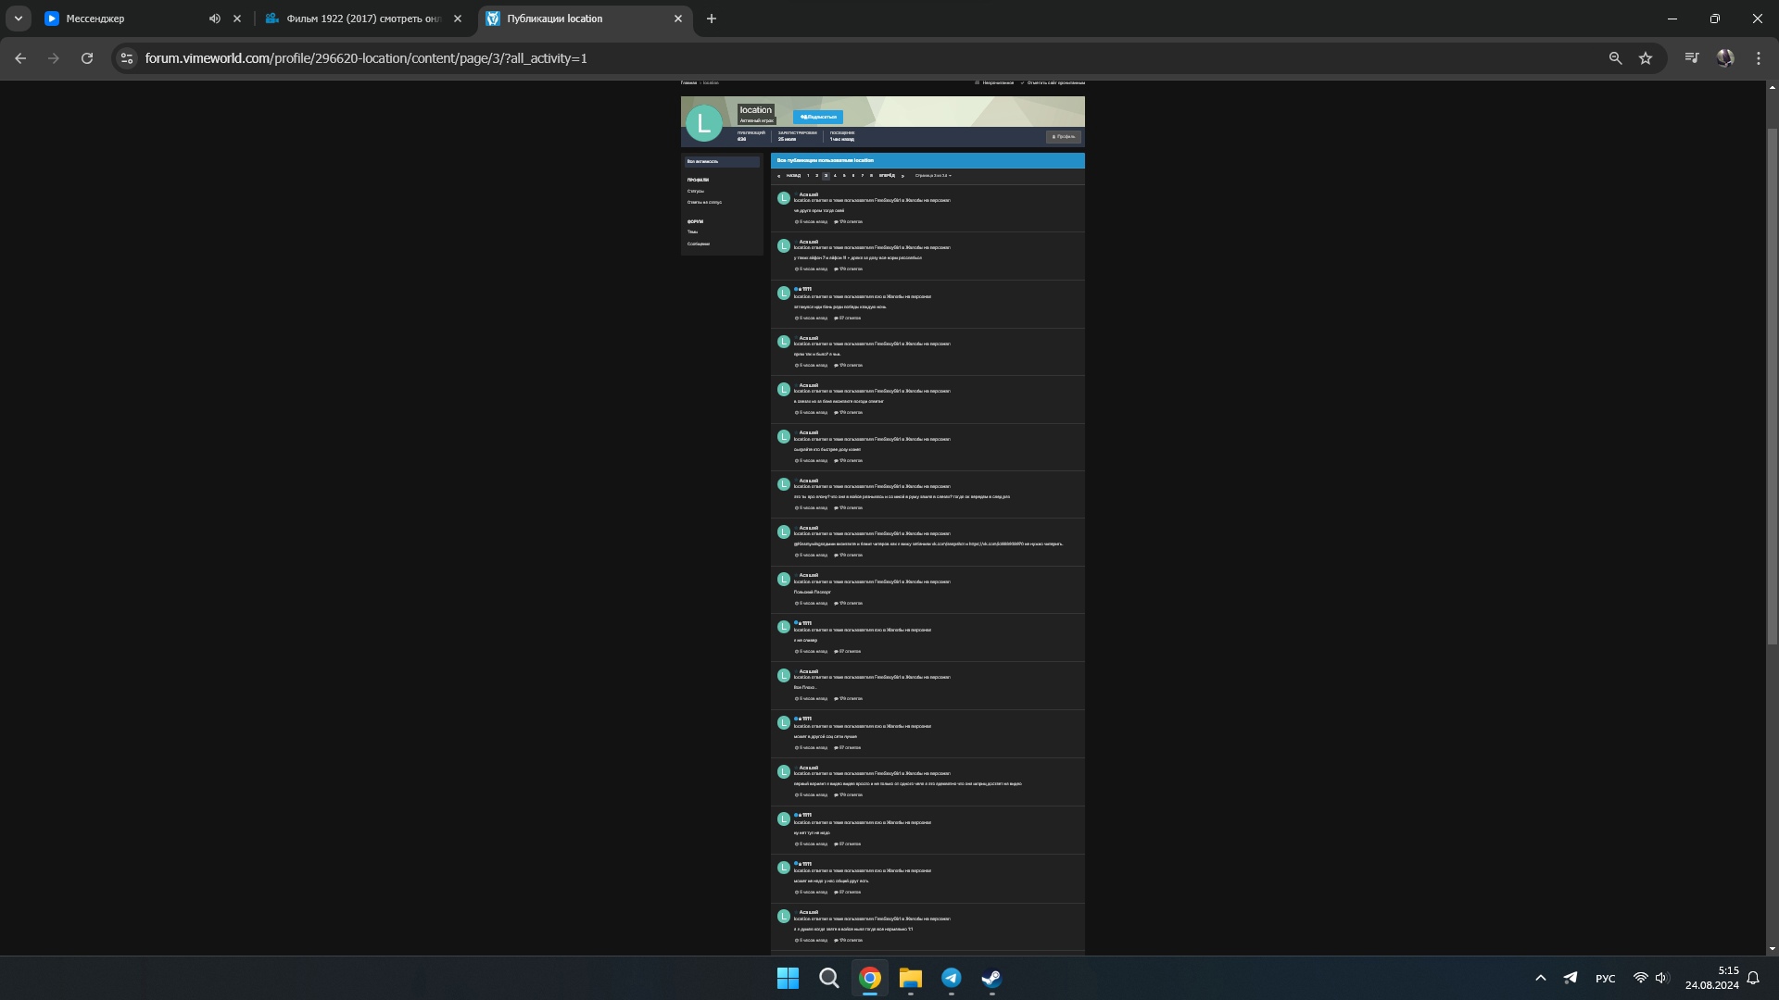Image resolution: width=1779 pixels, height=1000 pixels.
Task: Open Telegram from the taskbar
Action: click(x=951, y=978)
